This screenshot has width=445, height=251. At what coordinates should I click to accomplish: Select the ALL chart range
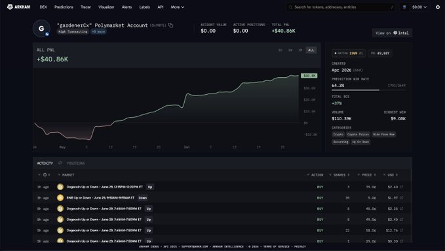pos(311,50)
